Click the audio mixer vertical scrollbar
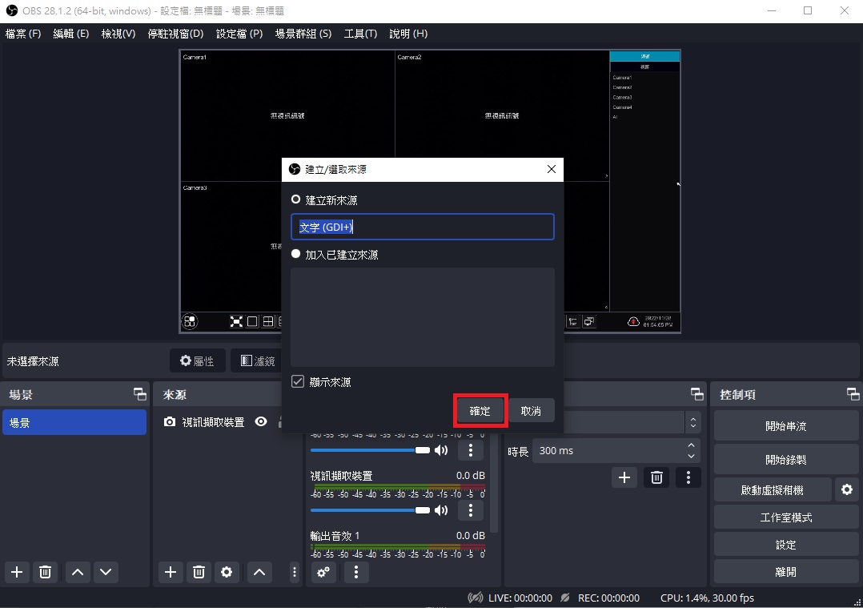 click(x=494, y=485)
